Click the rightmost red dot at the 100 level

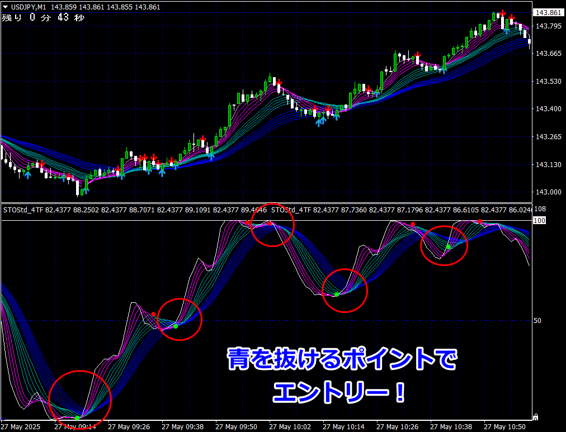(480, 221)
